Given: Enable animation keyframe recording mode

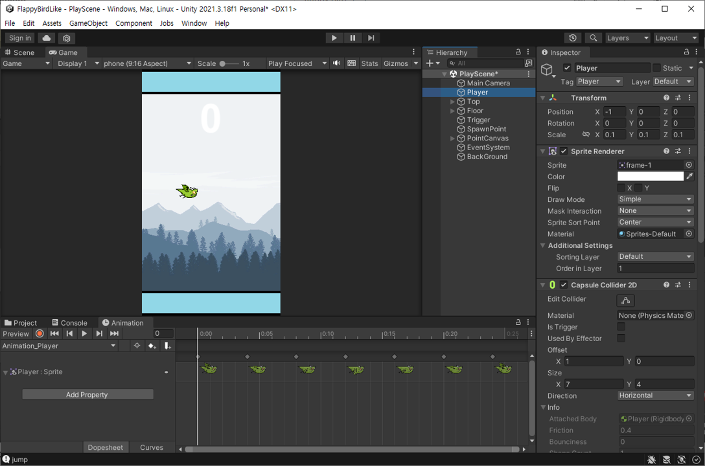Looking at the screenshot, I should pyautogui.click(x=40, y=333).
